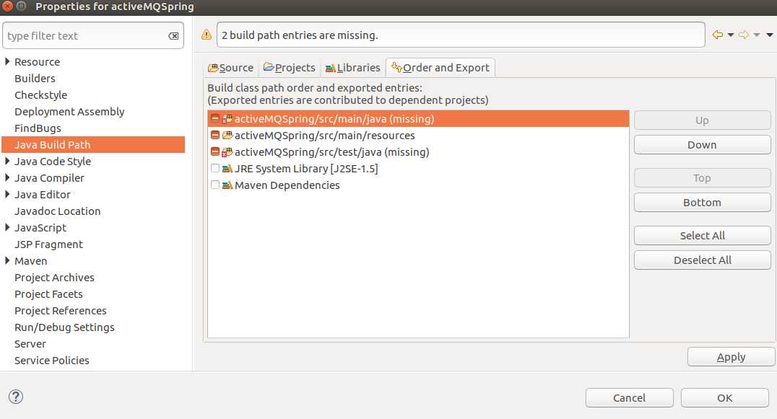Click the OK button
Viewport: 777px width, 419px height.
pos(724,398)
